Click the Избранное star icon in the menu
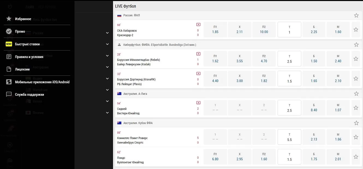The height and width of the screenshot is (169, 363). [9, 19]
